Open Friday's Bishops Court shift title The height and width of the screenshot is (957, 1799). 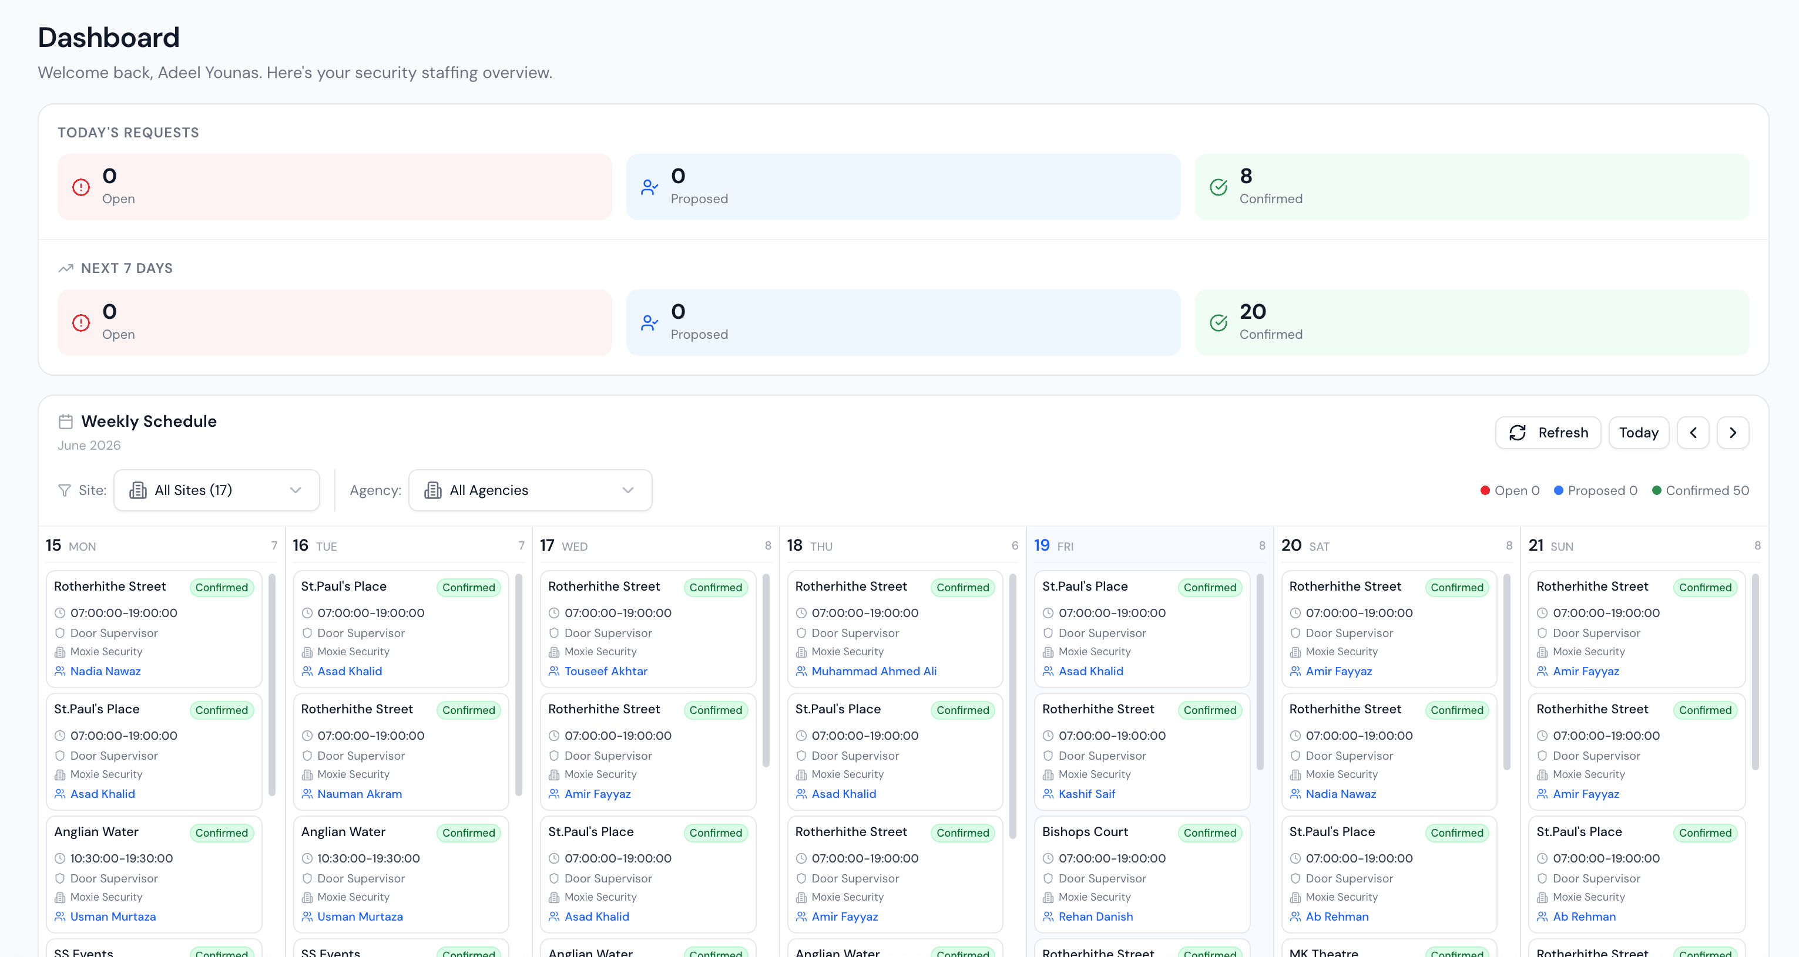(1085, 832)
